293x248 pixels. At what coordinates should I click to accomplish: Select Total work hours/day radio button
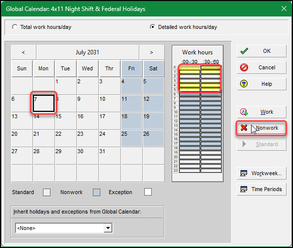tap(15, 27)
